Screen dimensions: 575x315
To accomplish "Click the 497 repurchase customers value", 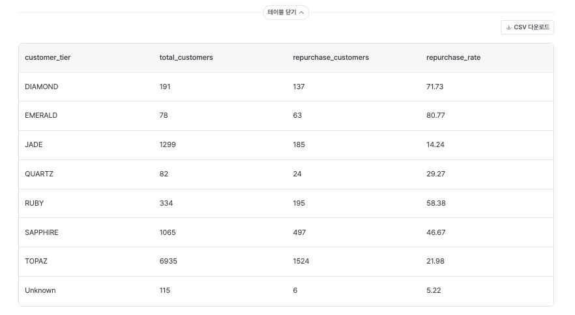I will coord(300,232).
